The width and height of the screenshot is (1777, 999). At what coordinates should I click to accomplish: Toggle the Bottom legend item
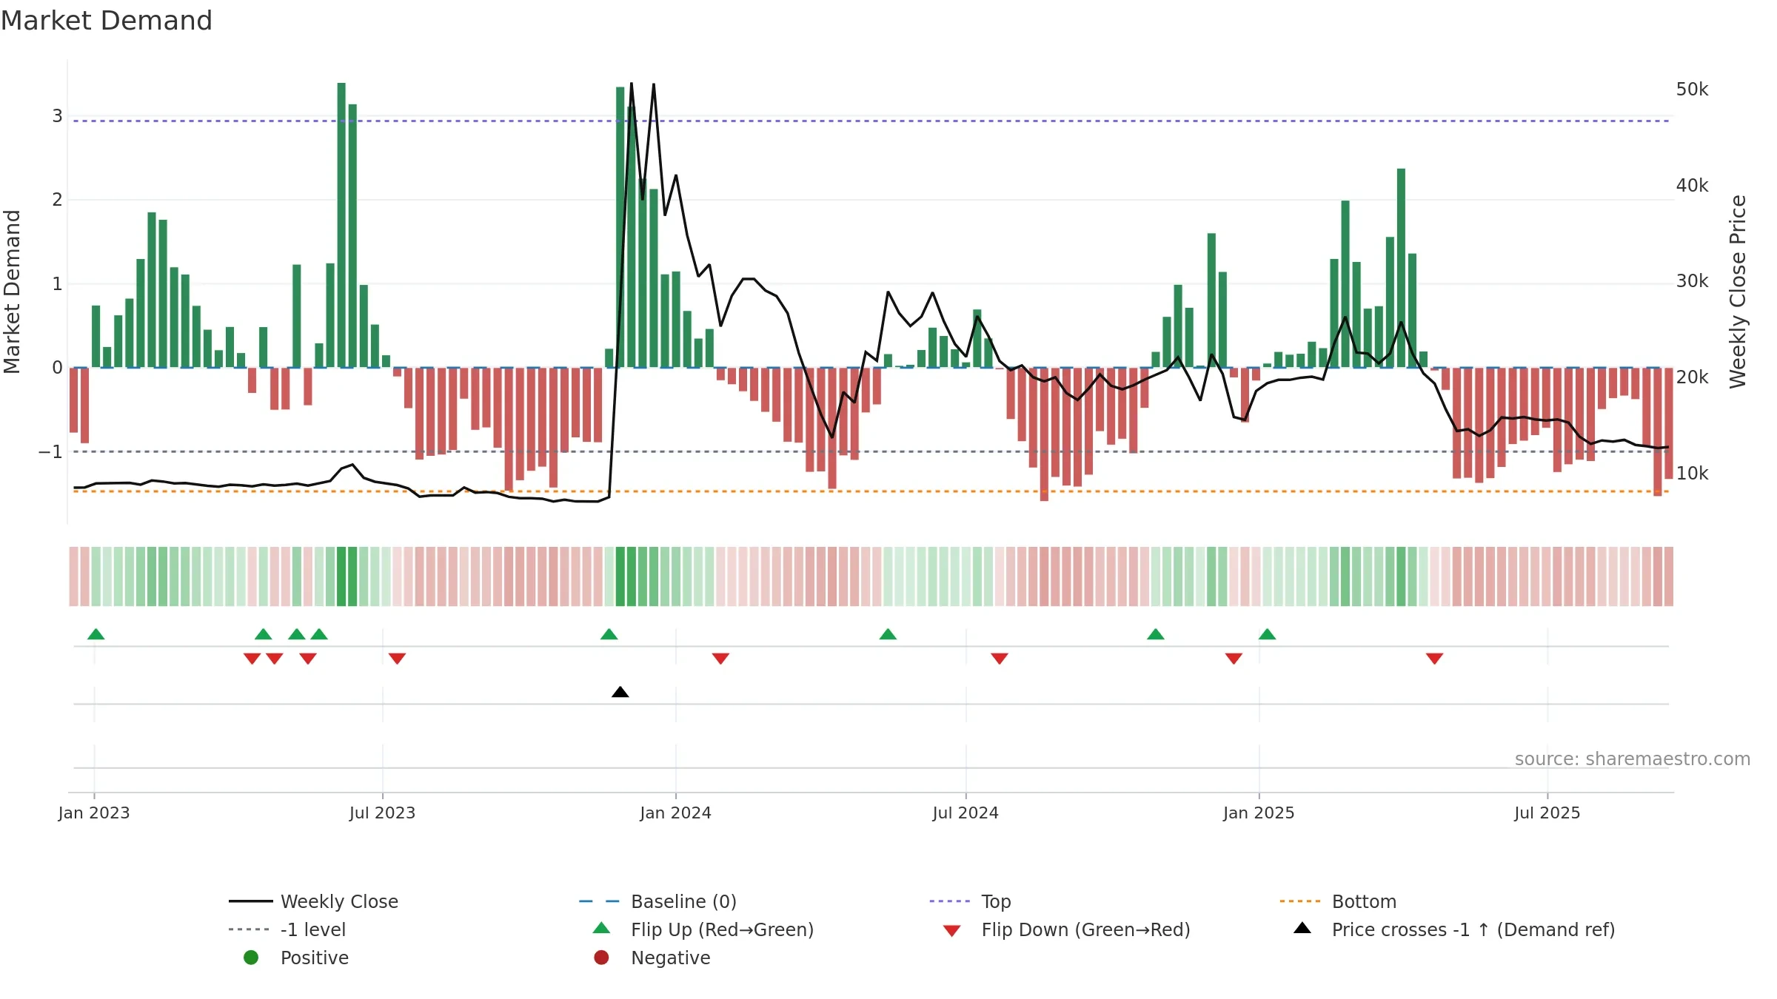pyautogui.click(x=1338, y=901)
